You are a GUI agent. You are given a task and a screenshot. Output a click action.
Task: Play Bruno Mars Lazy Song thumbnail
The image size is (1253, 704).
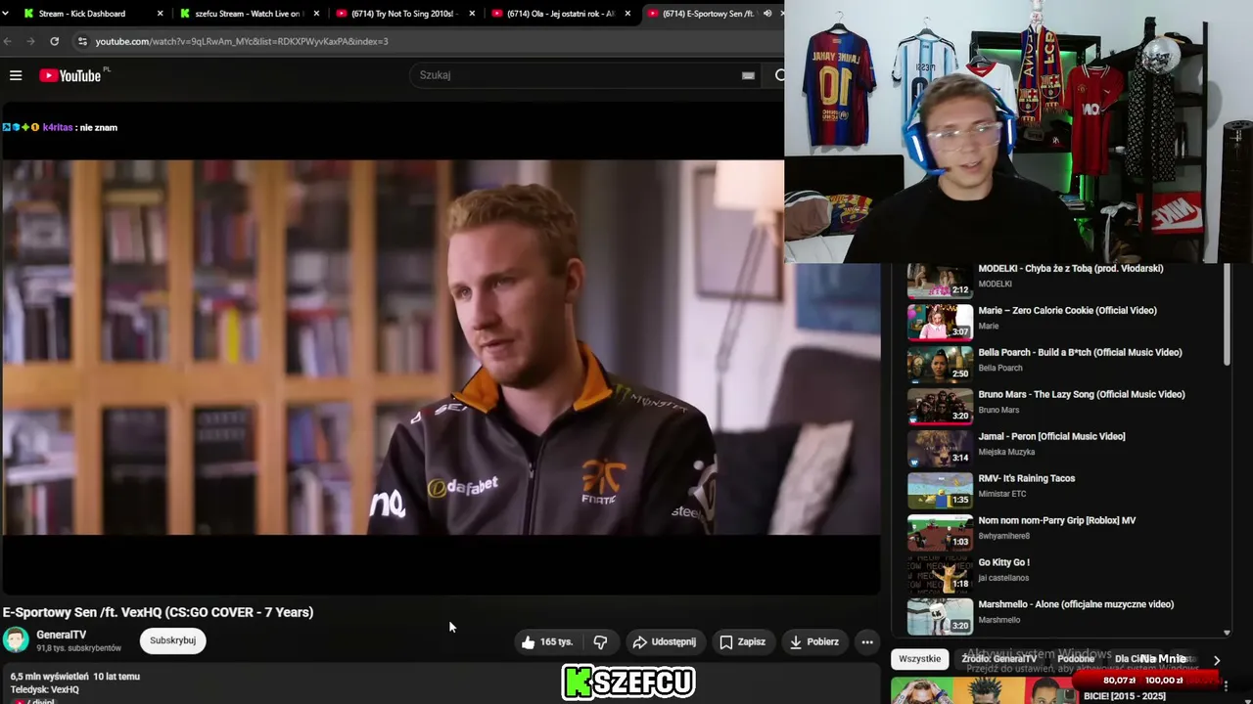(940, 406)
